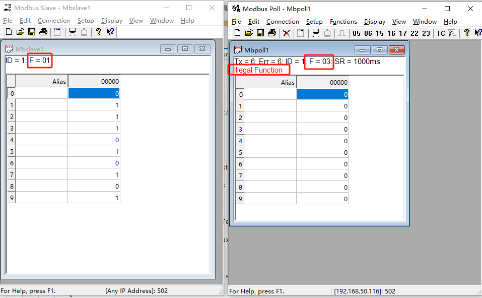Click function 16 toolbar button
The width and height of the screenshot is (482, 298).
(391, 33)
